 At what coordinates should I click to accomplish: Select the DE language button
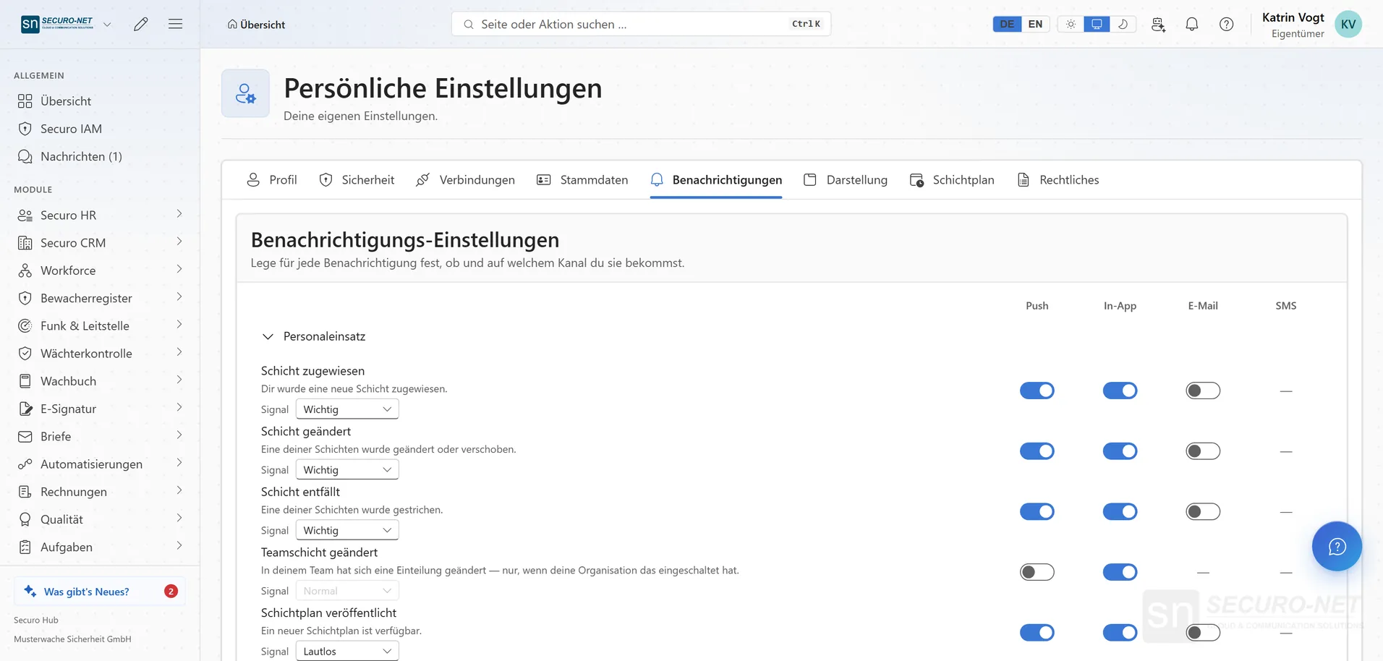tap(1007, 24)
